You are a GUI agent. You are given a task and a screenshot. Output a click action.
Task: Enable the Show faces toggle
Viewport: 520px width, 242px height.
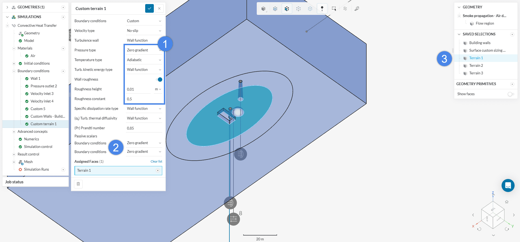tap(511, 94)
